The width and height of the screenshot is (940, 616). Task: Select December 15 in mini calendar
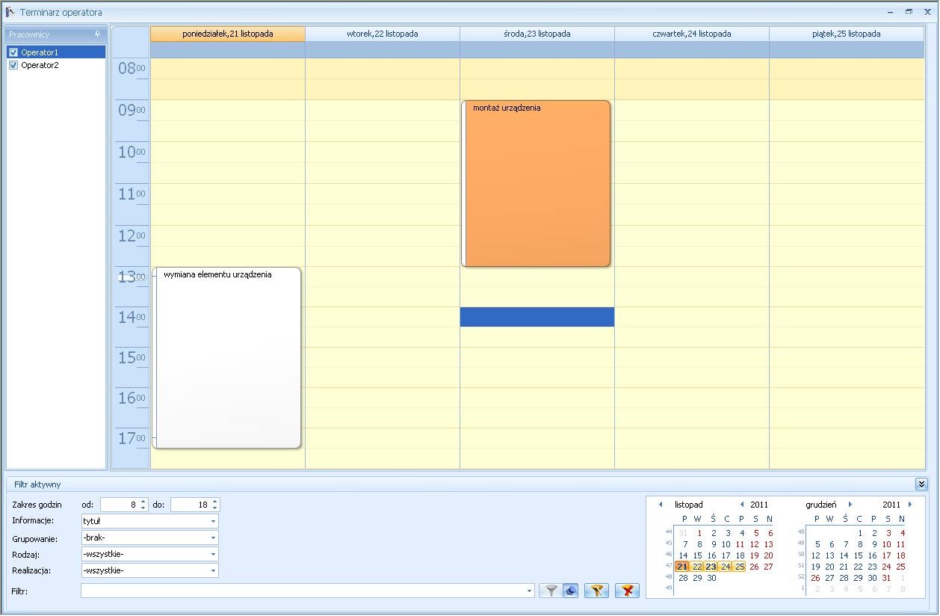(858, 555)
